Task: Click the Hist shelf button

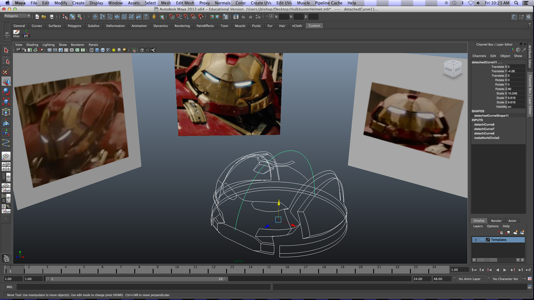Action: pos(16,34)
